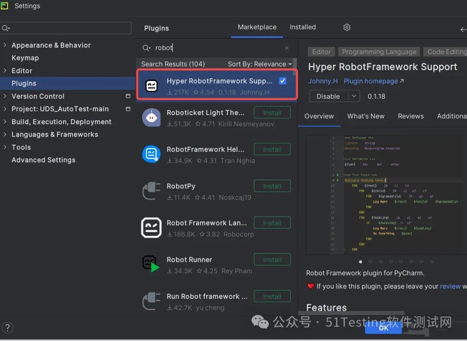Click the Search Results (104) header
467x341 pixels.
pyautogui.click(x=173, y=64)
